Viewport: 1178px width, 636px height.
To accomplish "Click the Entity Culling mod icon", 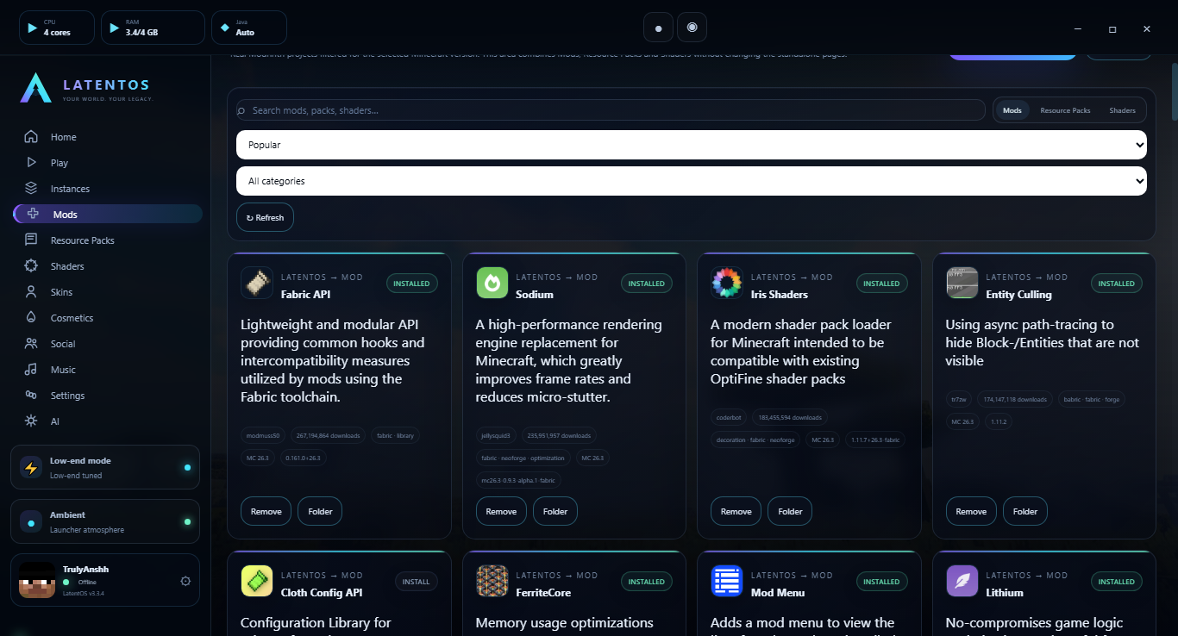I will click(x=962, y=284).
